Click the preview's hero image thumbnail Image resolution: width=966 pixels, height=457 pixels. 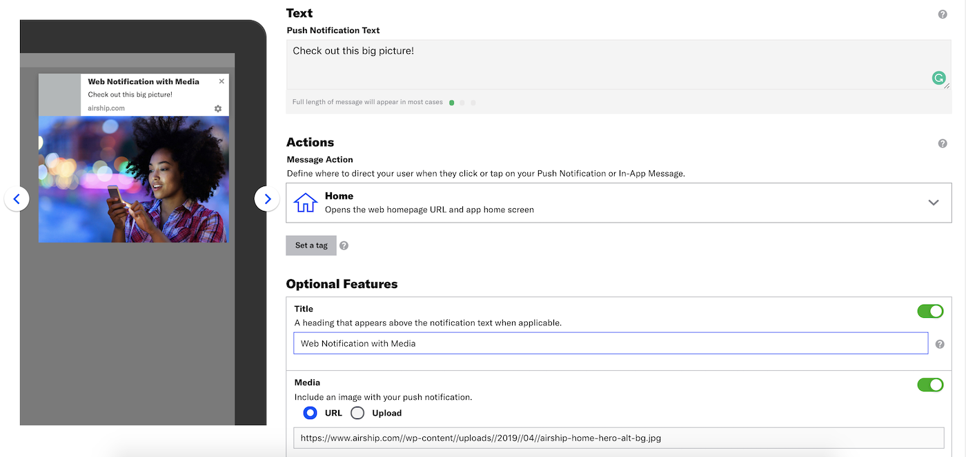pyautogui.click(x=134, y=179)
